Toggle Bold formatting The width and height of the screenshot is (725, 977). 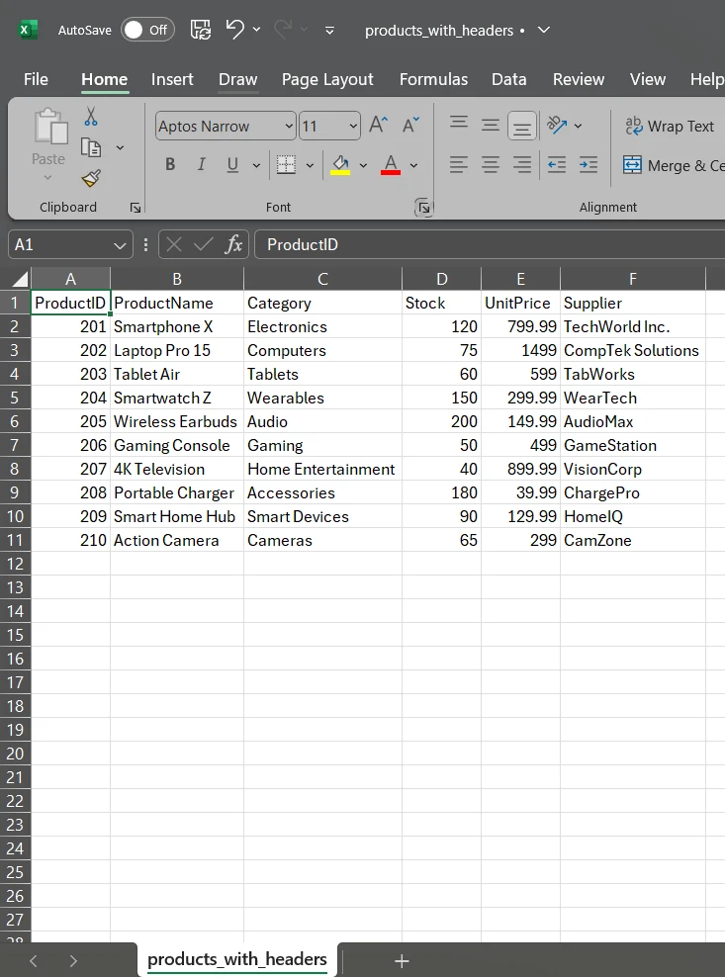click(x=170, y=165)
